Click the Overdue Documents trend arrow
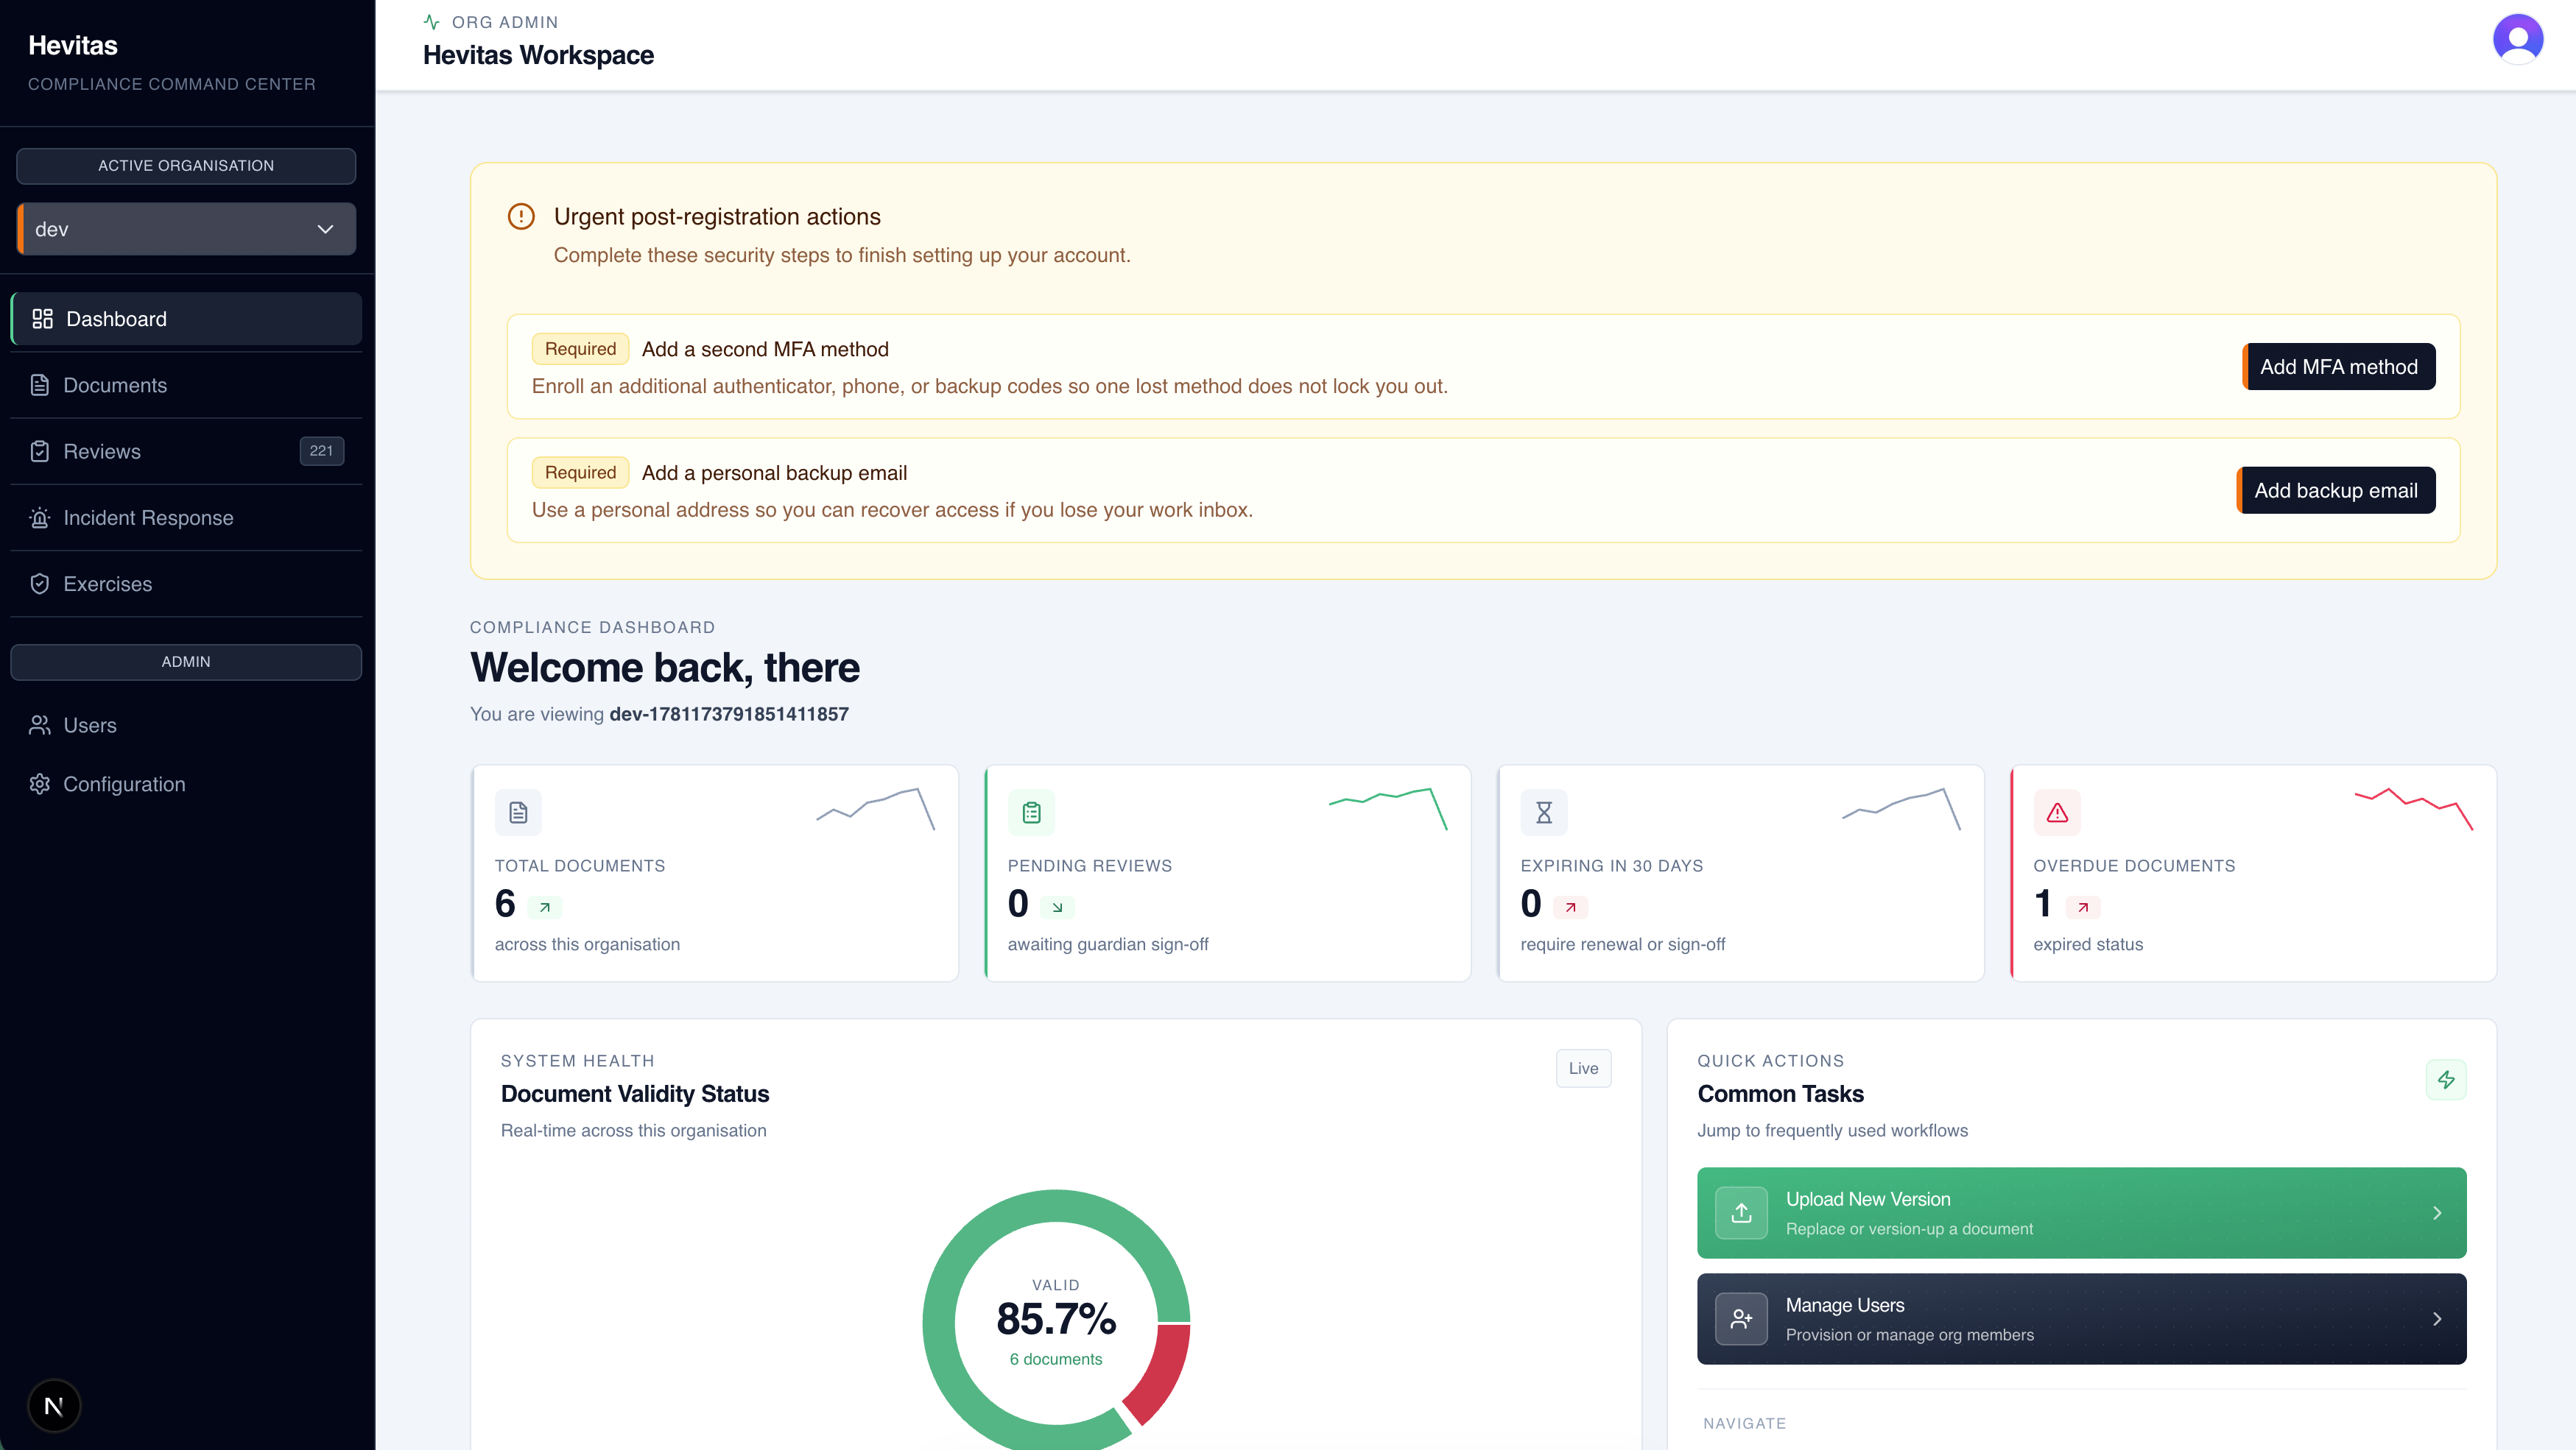2576x1450 pixels. tap(2083, 908)
